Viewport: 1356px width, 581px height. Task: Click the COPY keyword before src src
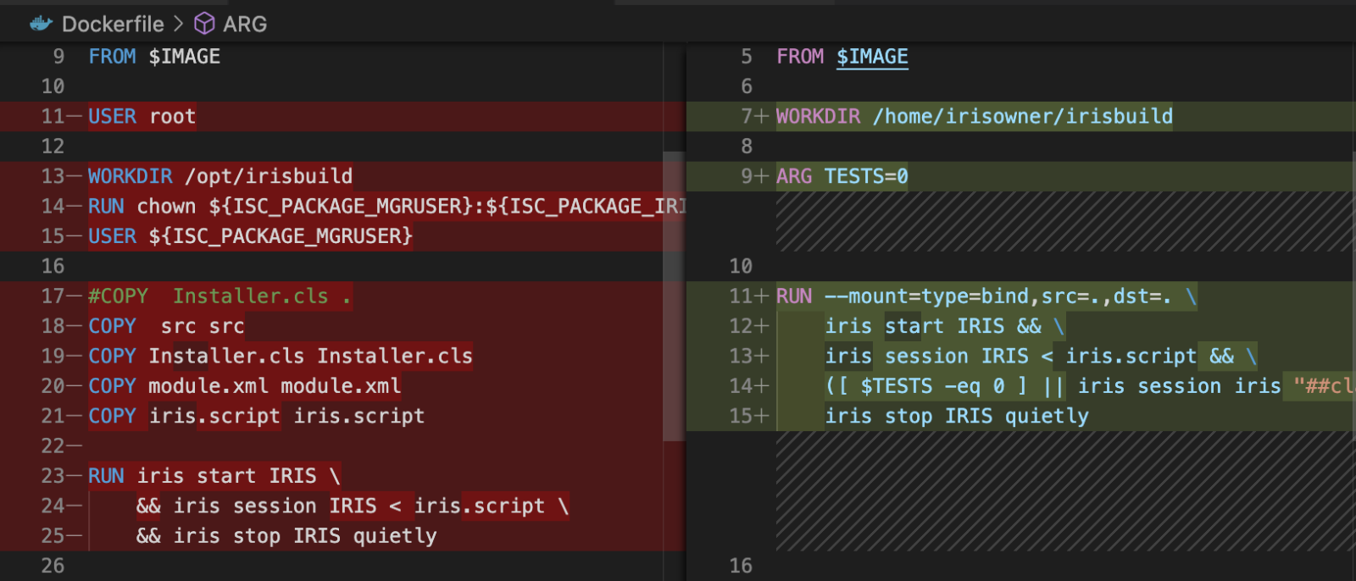[112, 326]
